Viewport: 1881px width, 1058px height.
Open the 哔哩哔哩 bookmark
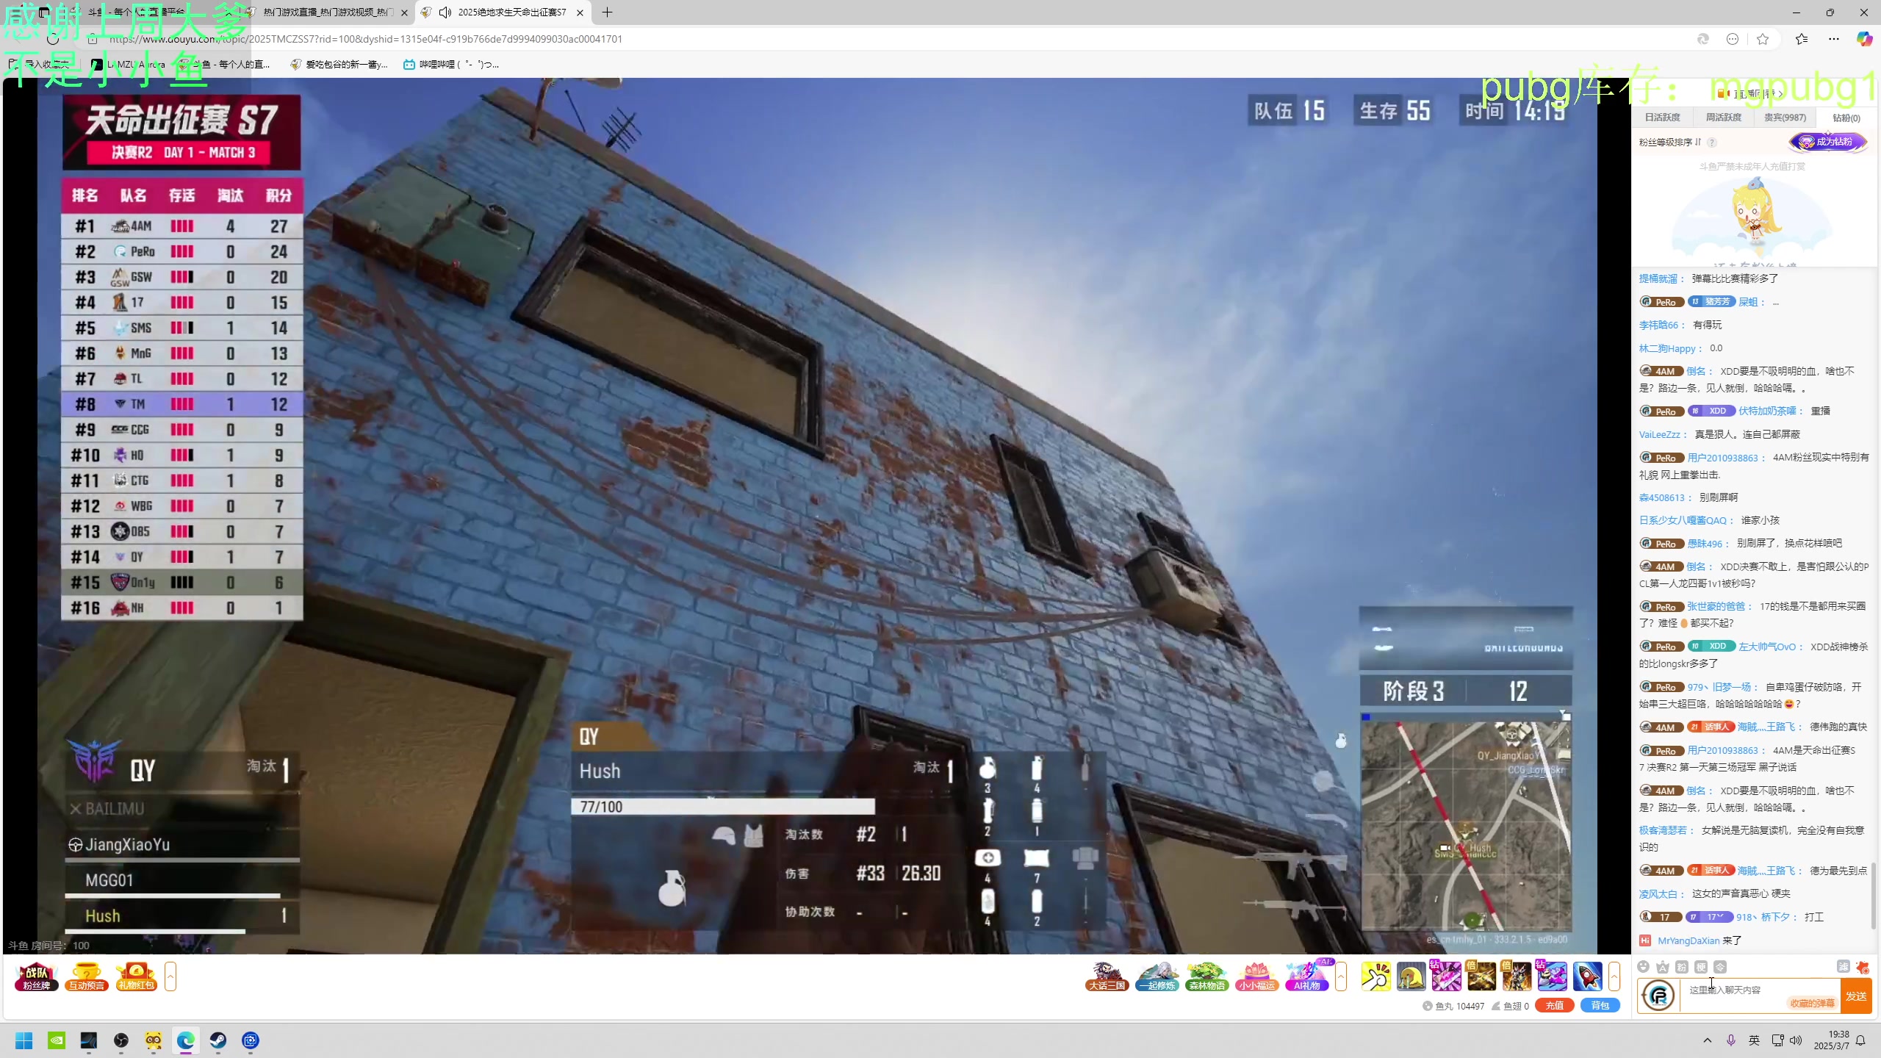point(451,65)
